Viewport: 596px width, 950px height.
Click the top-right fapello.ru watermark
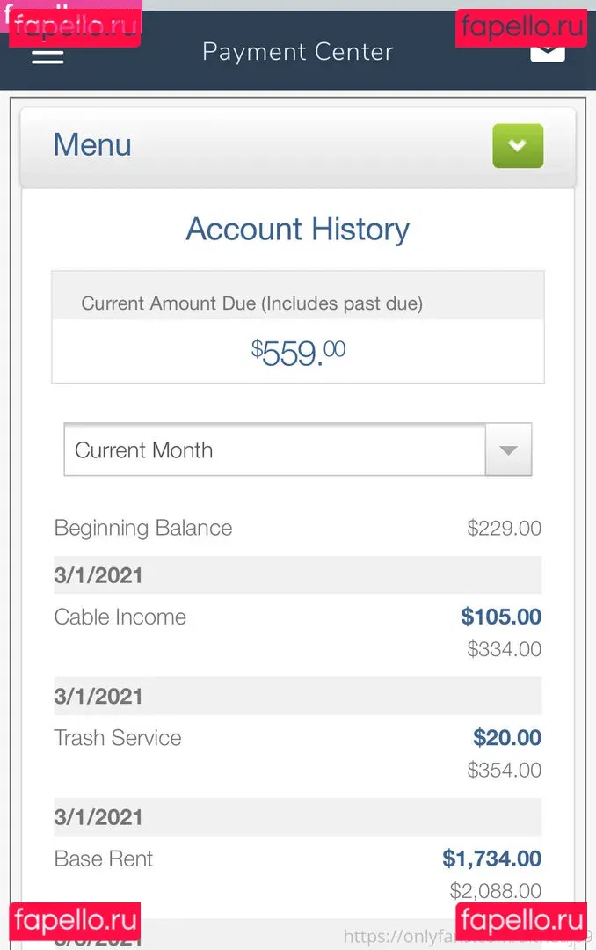point(521,27)
